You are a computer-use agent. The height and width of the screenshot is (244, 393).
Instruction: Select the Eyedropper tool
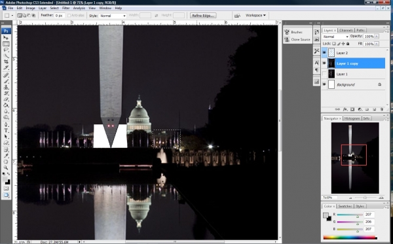click(6, 156)
